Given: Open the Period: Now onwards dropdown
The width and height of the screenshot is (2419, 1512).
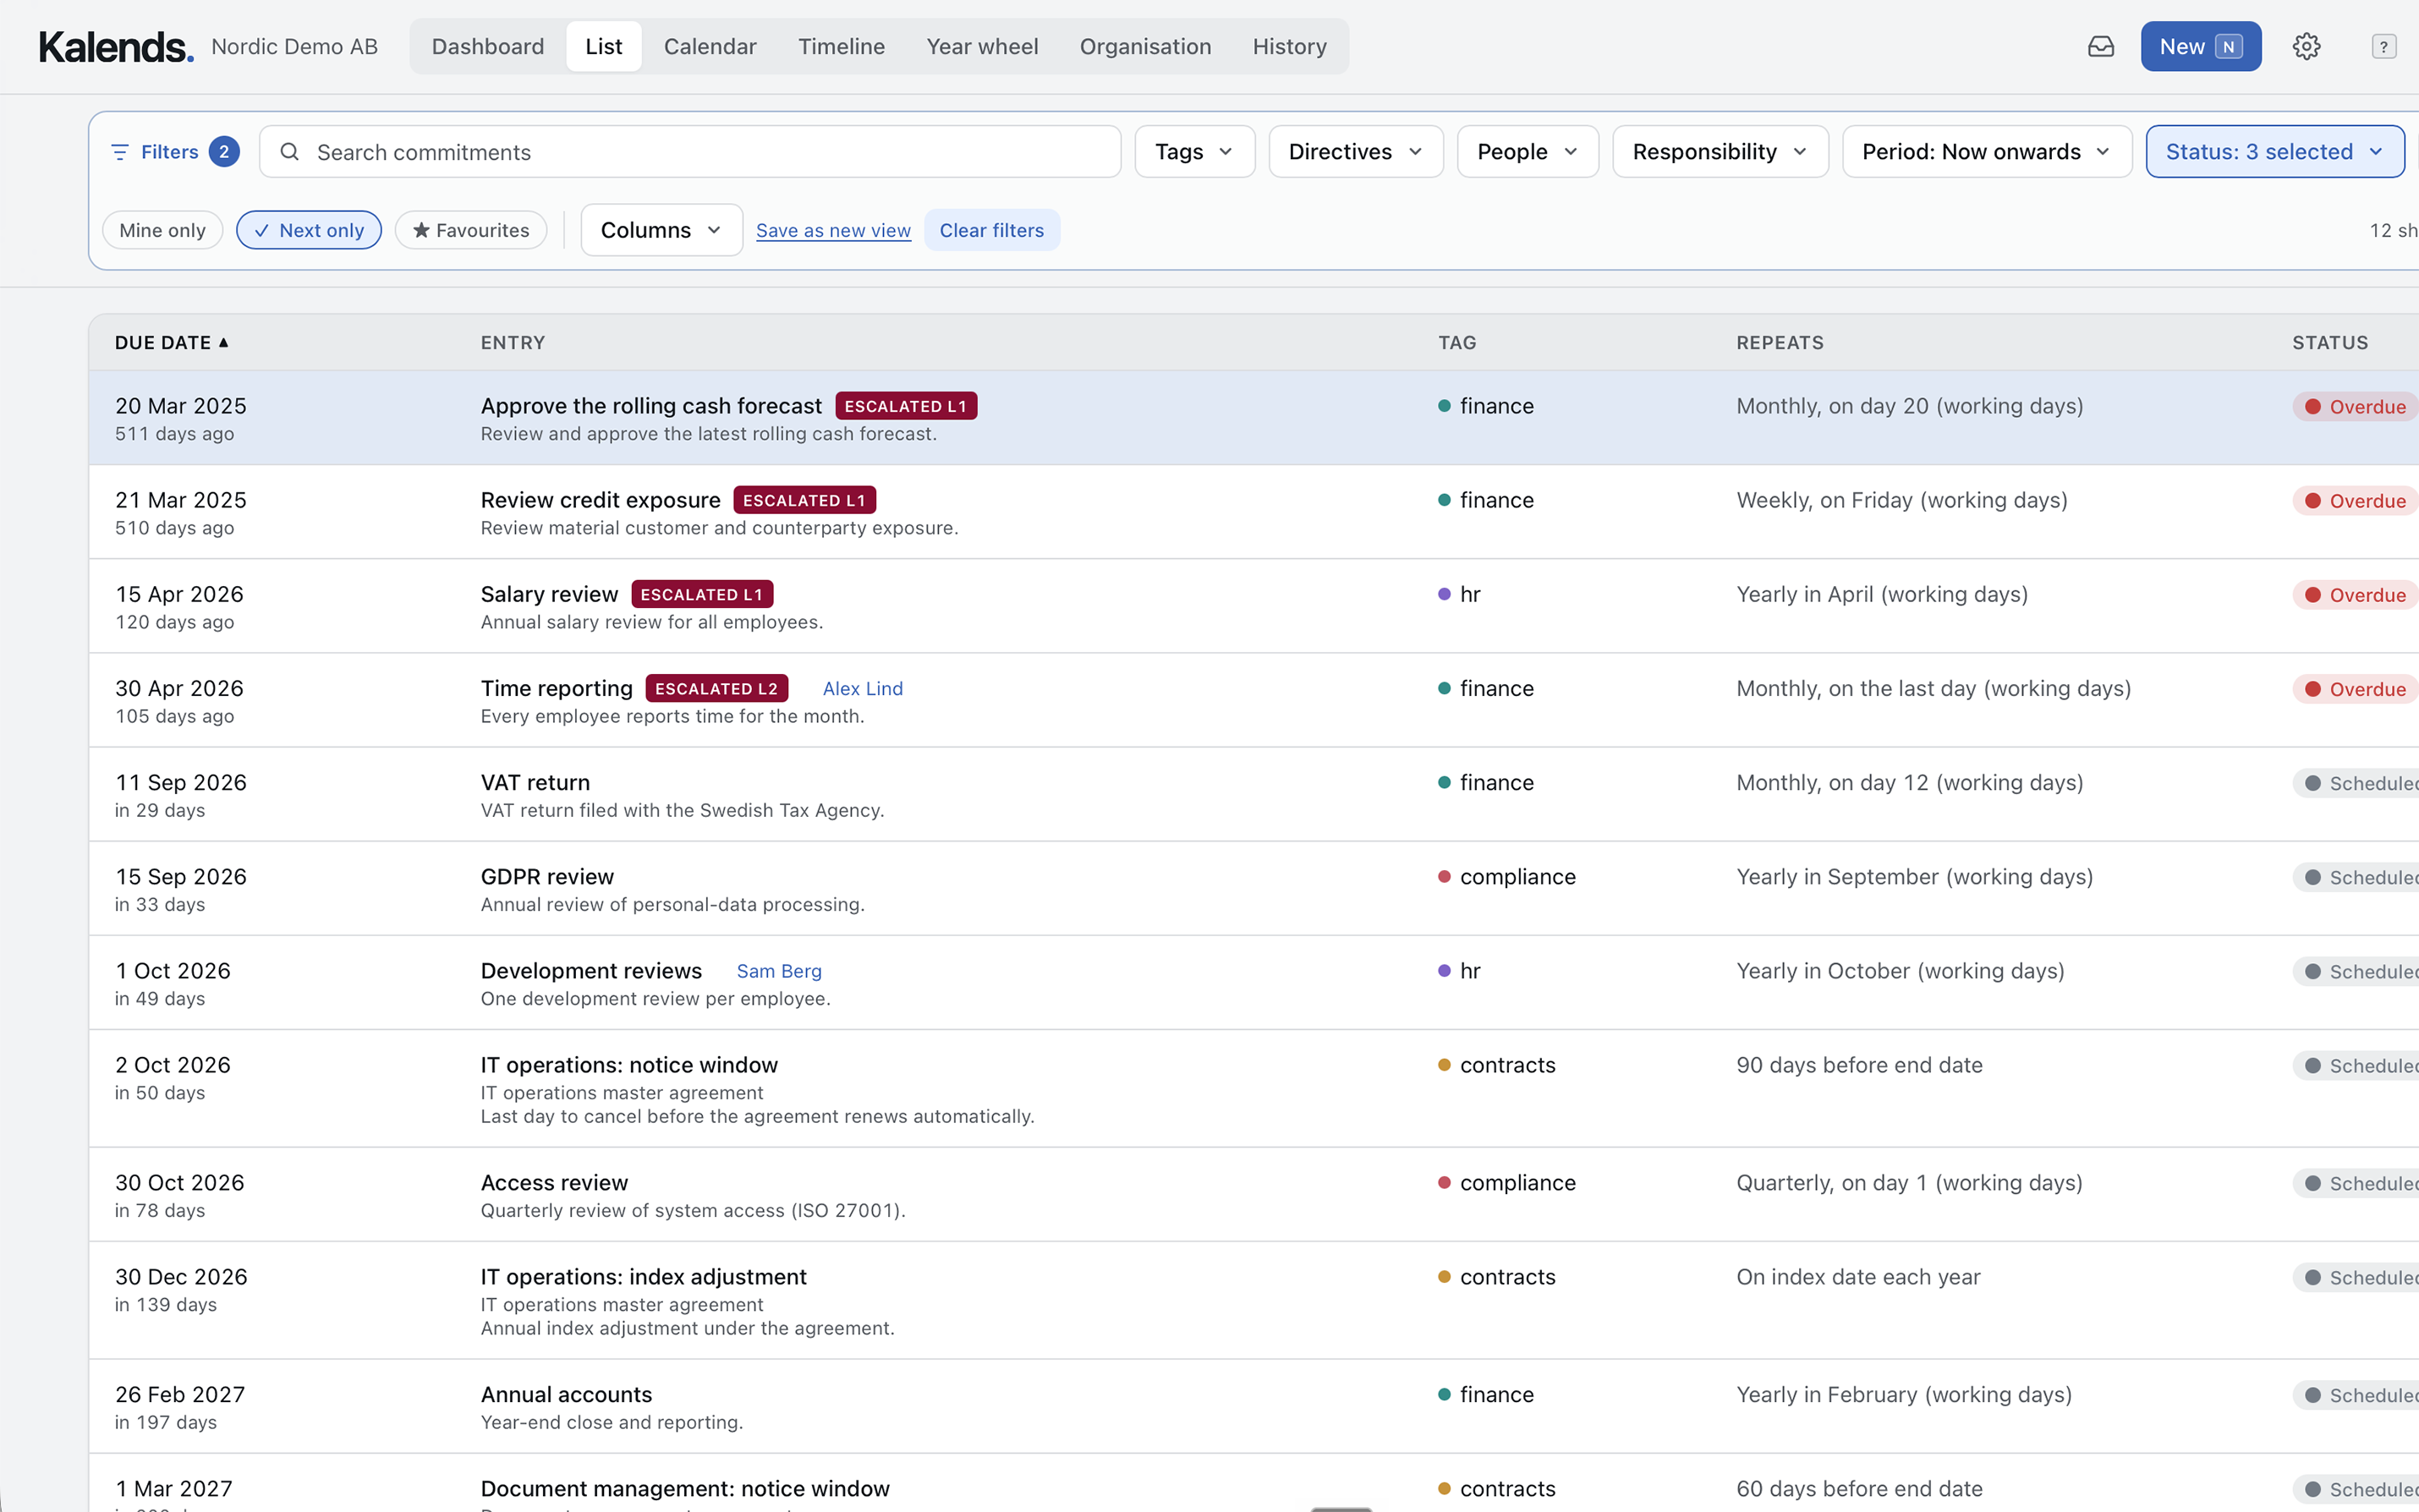Looking at the screenshot, I should 1987,152.
